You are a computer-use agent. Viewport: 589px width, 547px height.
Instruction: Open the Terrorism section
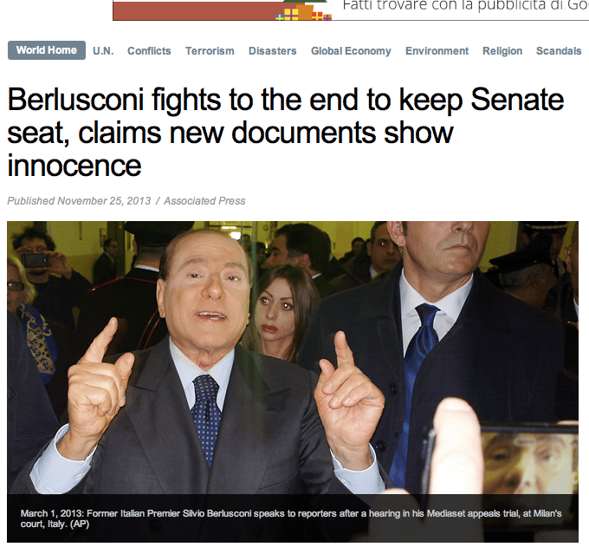[x=210, y=51]
